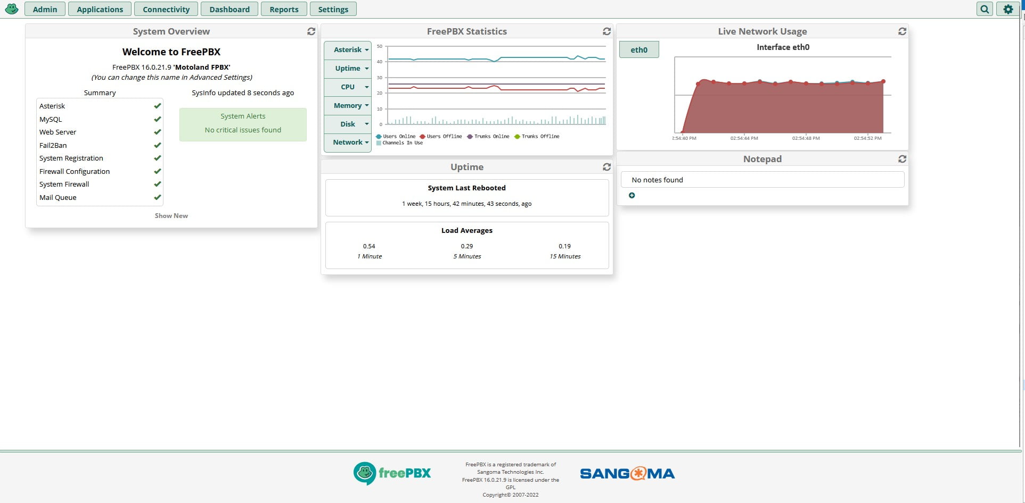The height and width of the screenshot is (503, 1025).
Task: Click the Asterisk status checkmark
Action: click(x=158, y=106)
